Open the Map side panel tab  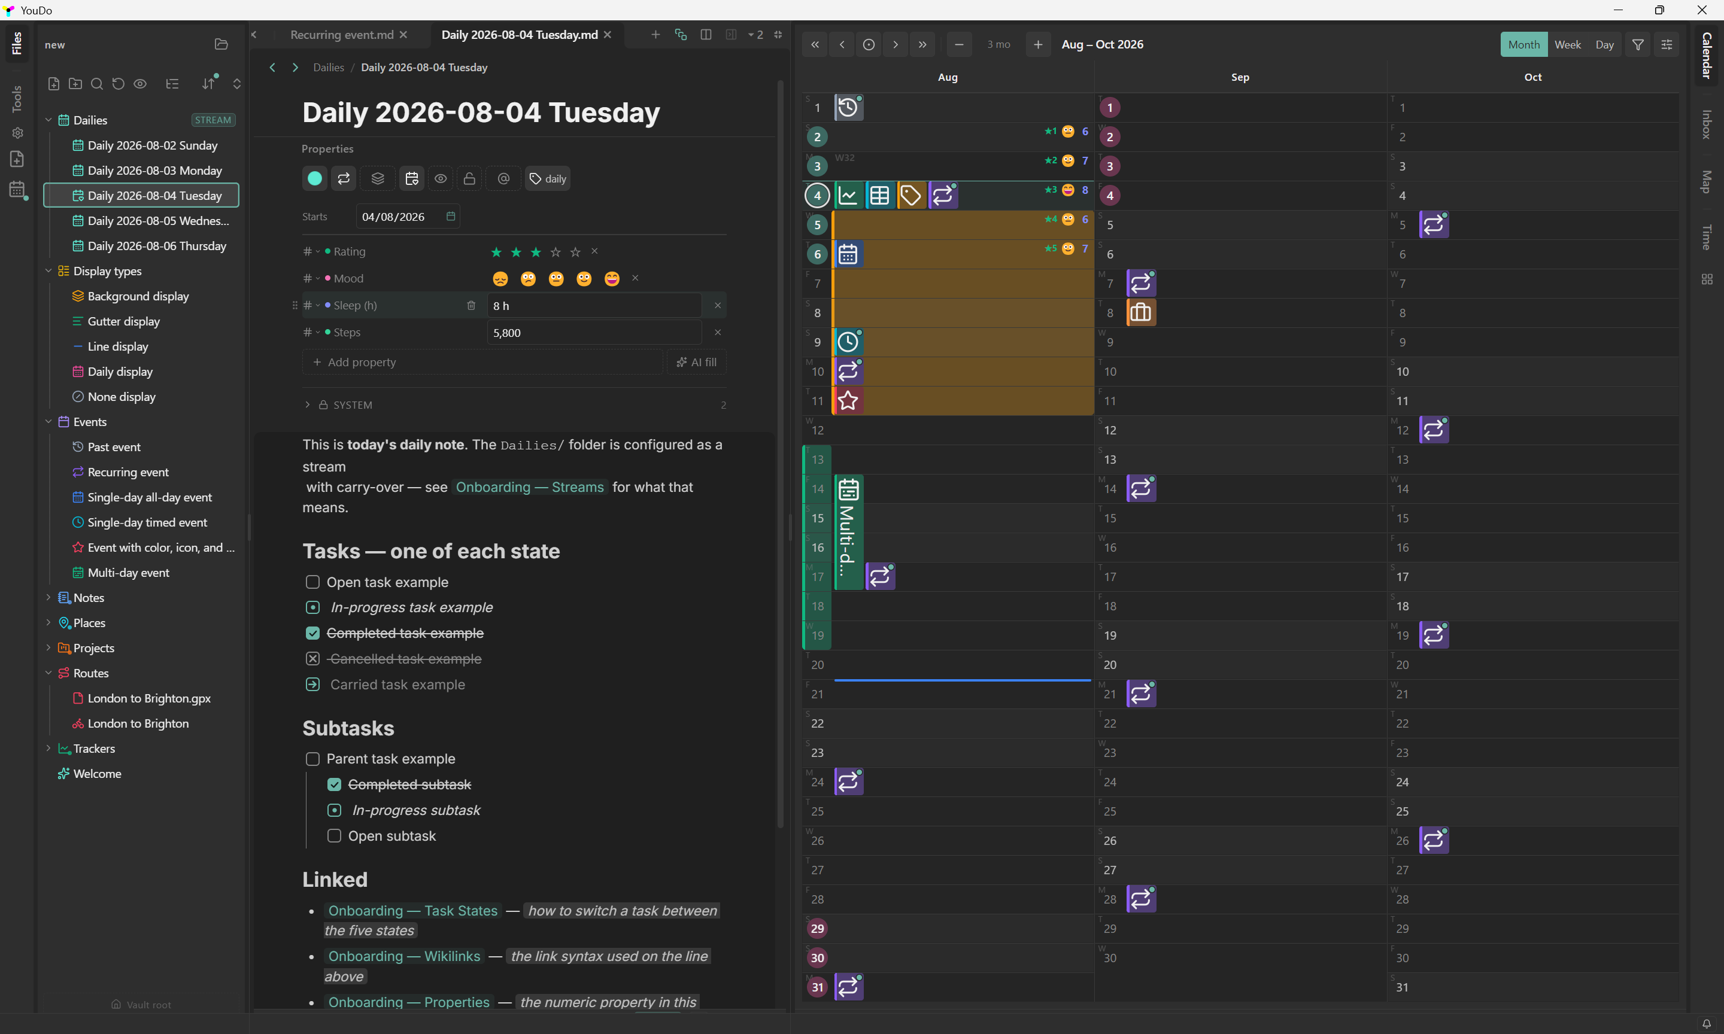tap(1707, 181)
